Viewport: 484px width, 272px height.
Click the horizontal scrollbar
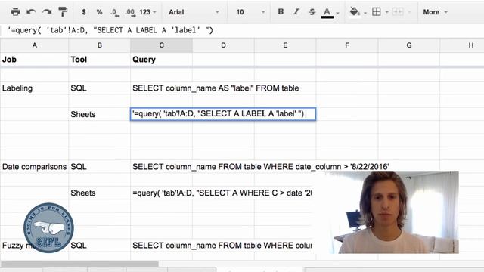79,264
